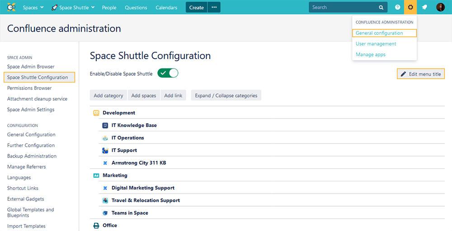Select the Development category row text
The image size is (452, 231).
[x=119, y=113]
